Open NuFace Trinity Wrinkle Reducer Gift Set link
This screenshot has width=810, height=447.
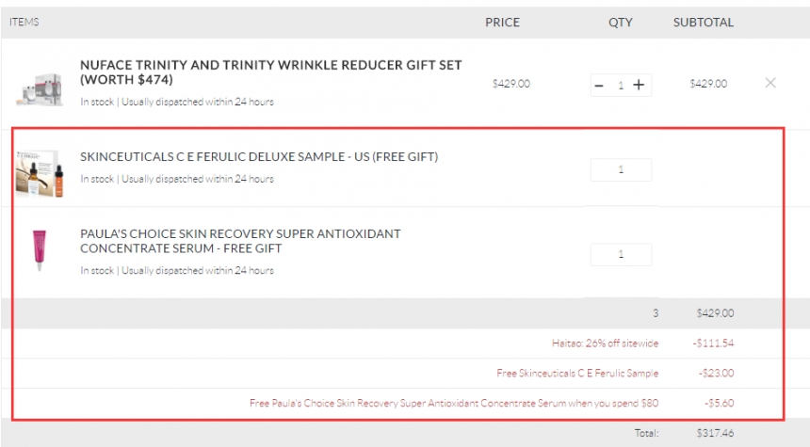[270, 72]
